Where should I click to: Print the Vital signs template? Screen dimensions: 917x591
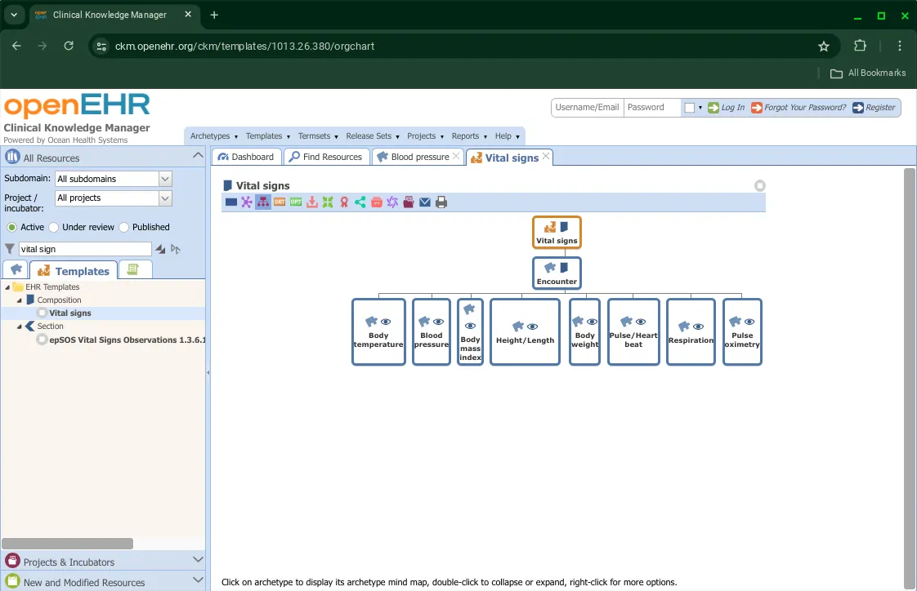pyautogui.click(x=441, y=202)
